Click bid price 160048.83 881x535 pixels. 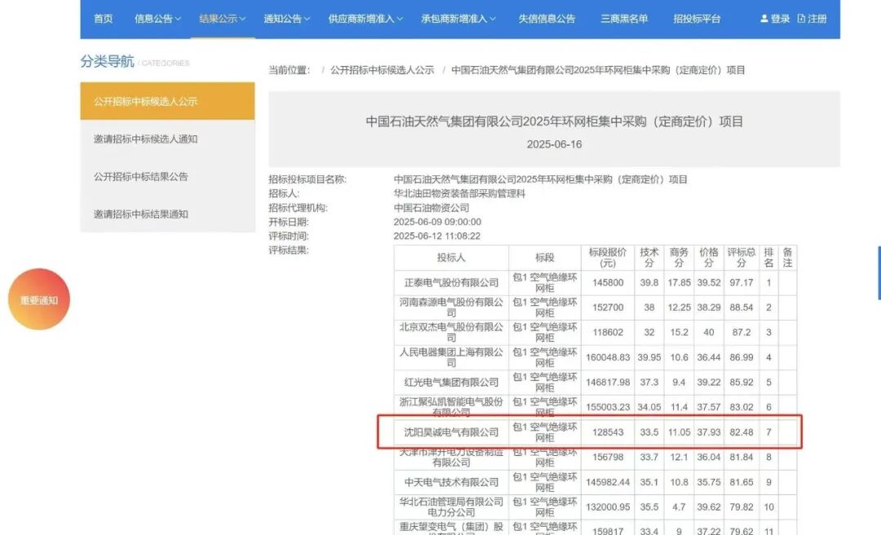pos(608,357)
